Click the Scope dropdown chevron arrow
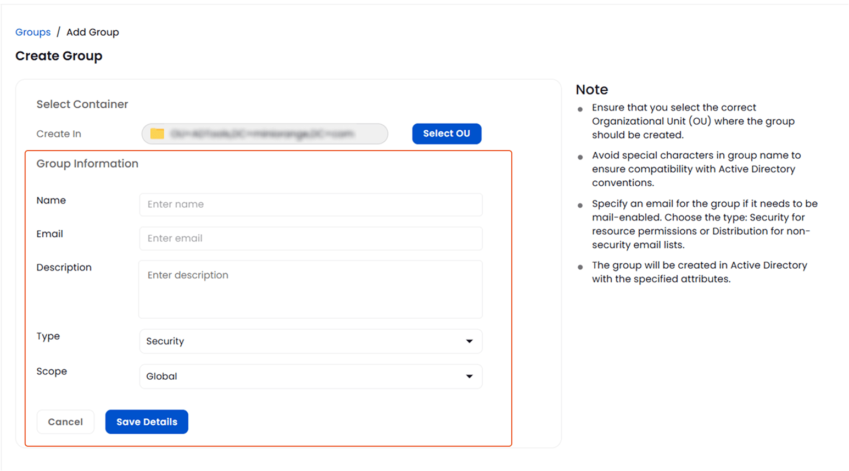 pyautogui.click(x=470, y=376)
